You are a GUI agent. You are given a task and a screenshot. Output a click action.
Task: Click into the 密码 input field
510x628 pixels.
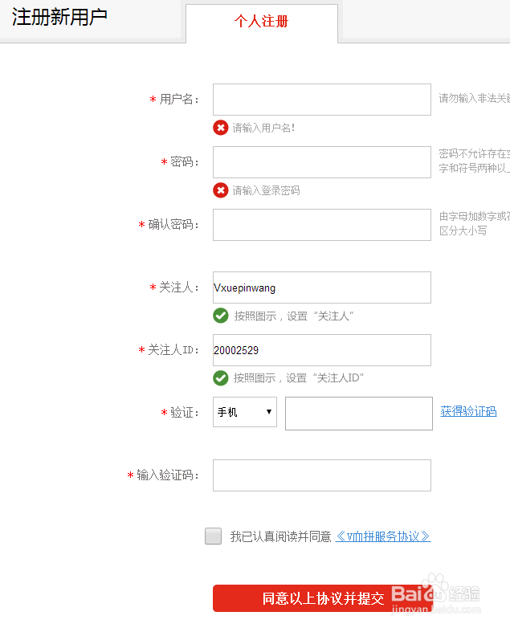[x=321, y=162]
